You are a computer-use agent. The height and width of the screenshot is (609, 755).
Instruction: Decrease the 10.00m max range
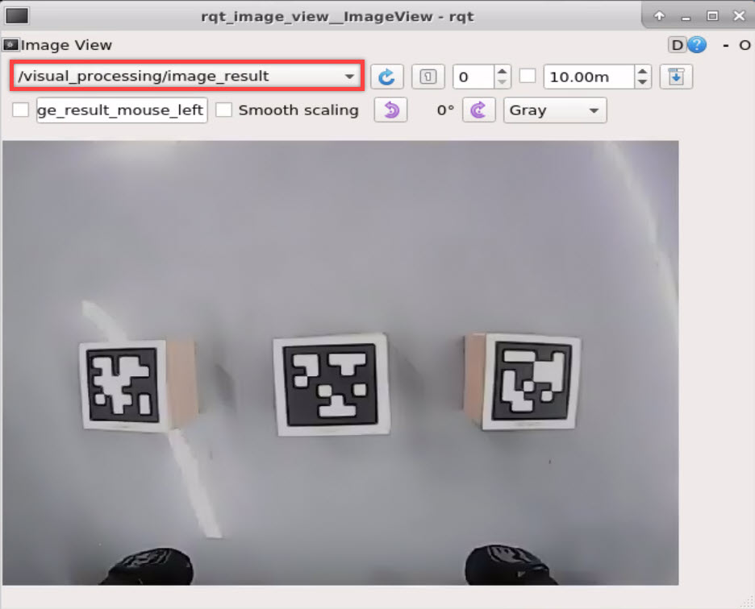[x=642, y=82]
